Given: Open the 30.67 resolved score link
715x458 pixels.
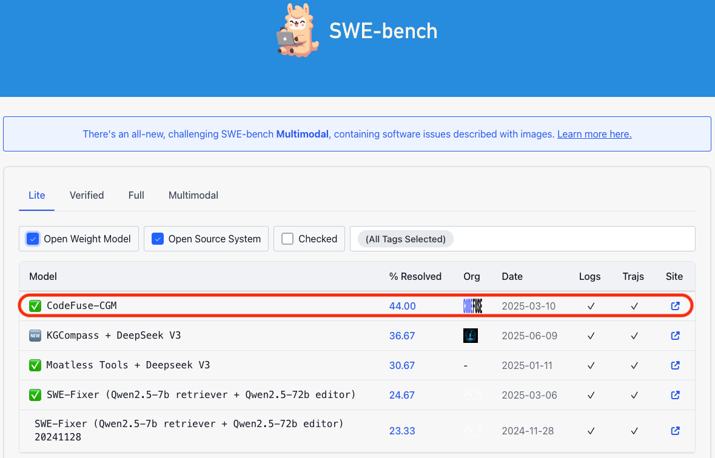Looking at the screenshot, I should [x=401, y=365].
